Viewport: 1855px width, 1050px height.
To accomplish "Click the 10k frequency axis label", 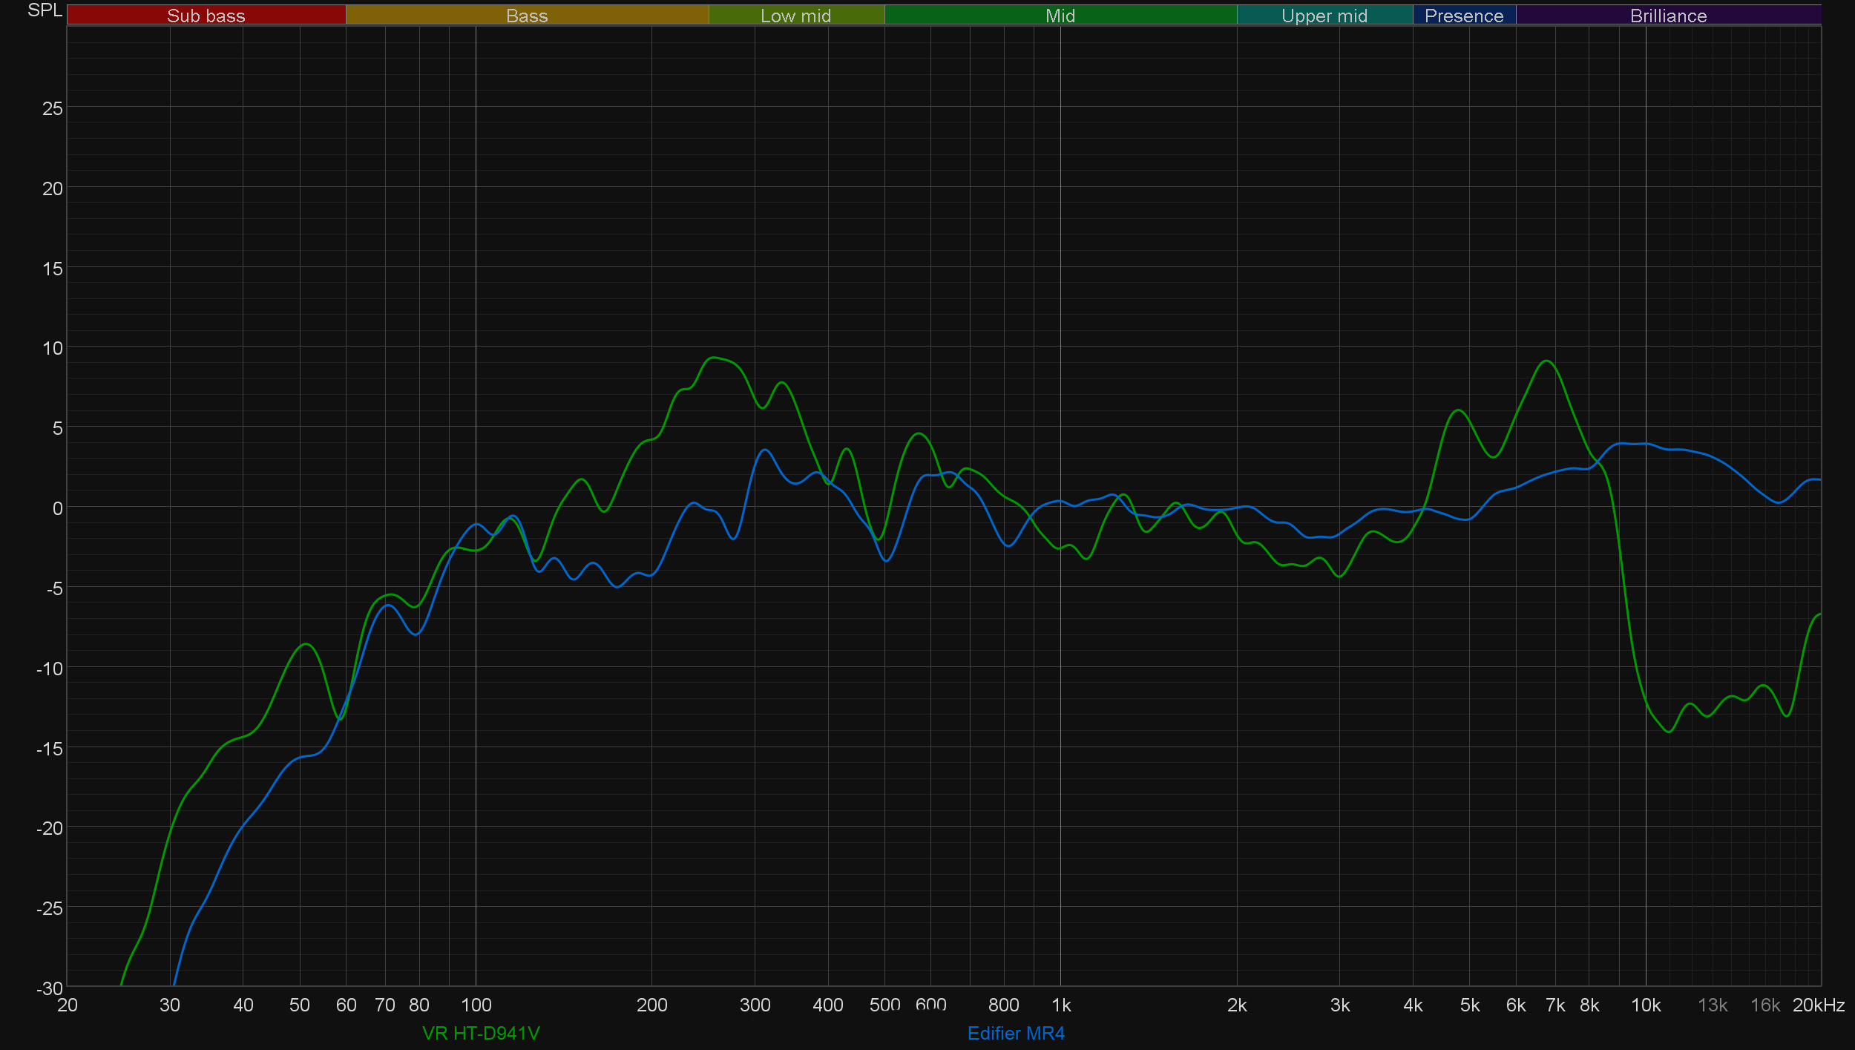I will (x=1645, y=1005).
